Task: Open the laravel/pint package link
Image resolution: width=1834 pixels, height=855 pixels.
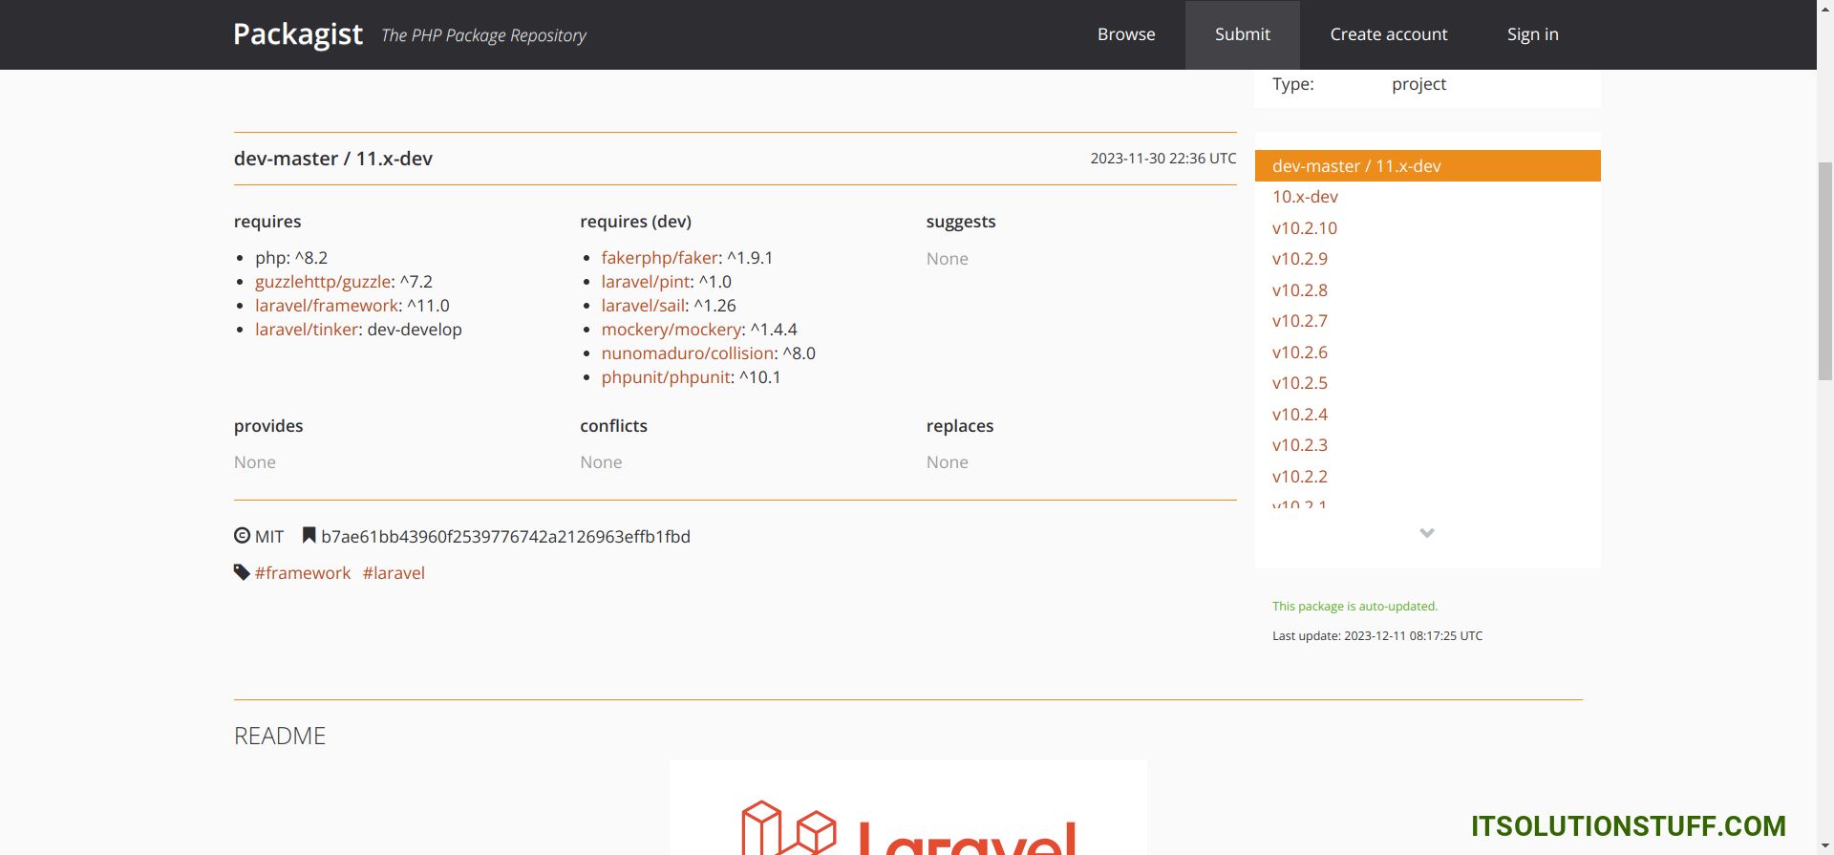Action: pos(646,282)
